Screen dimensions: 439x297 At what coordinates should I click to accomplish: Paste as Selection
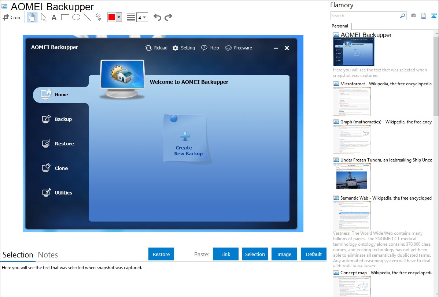(255, 254)
